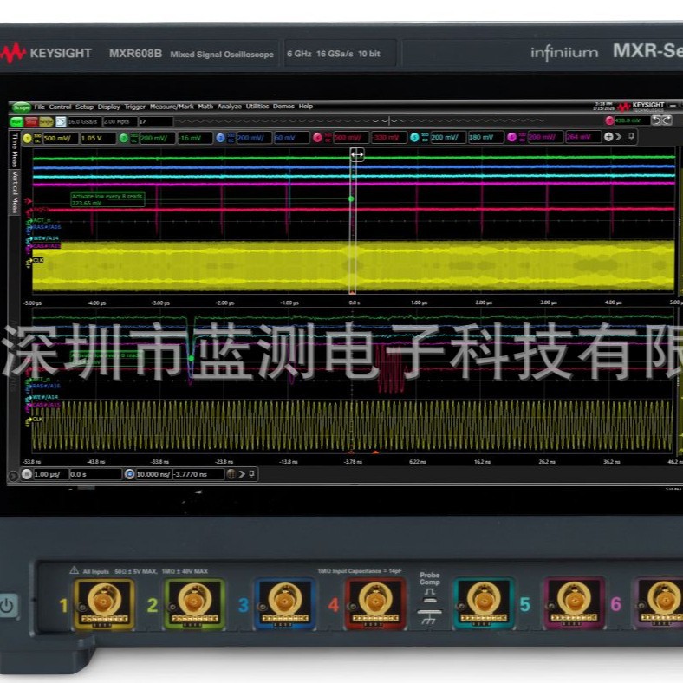Toggle channel 5 cyan button
The width and height of the screenshot is (683, 683).
click(x=414, y=138)
